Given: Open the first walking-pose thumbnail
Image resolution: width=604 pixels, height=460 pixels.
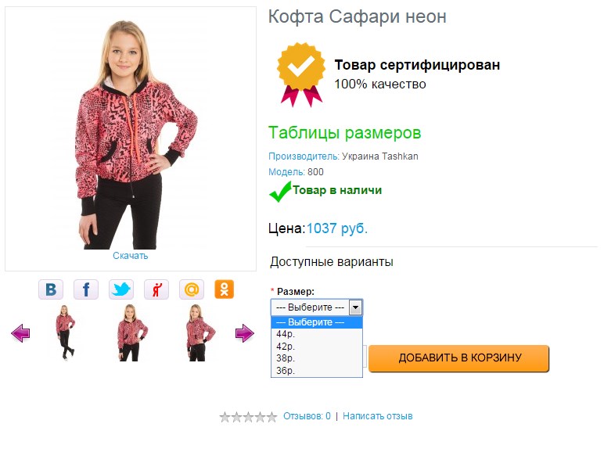Looking at the screenshot, I should point(65,332).
